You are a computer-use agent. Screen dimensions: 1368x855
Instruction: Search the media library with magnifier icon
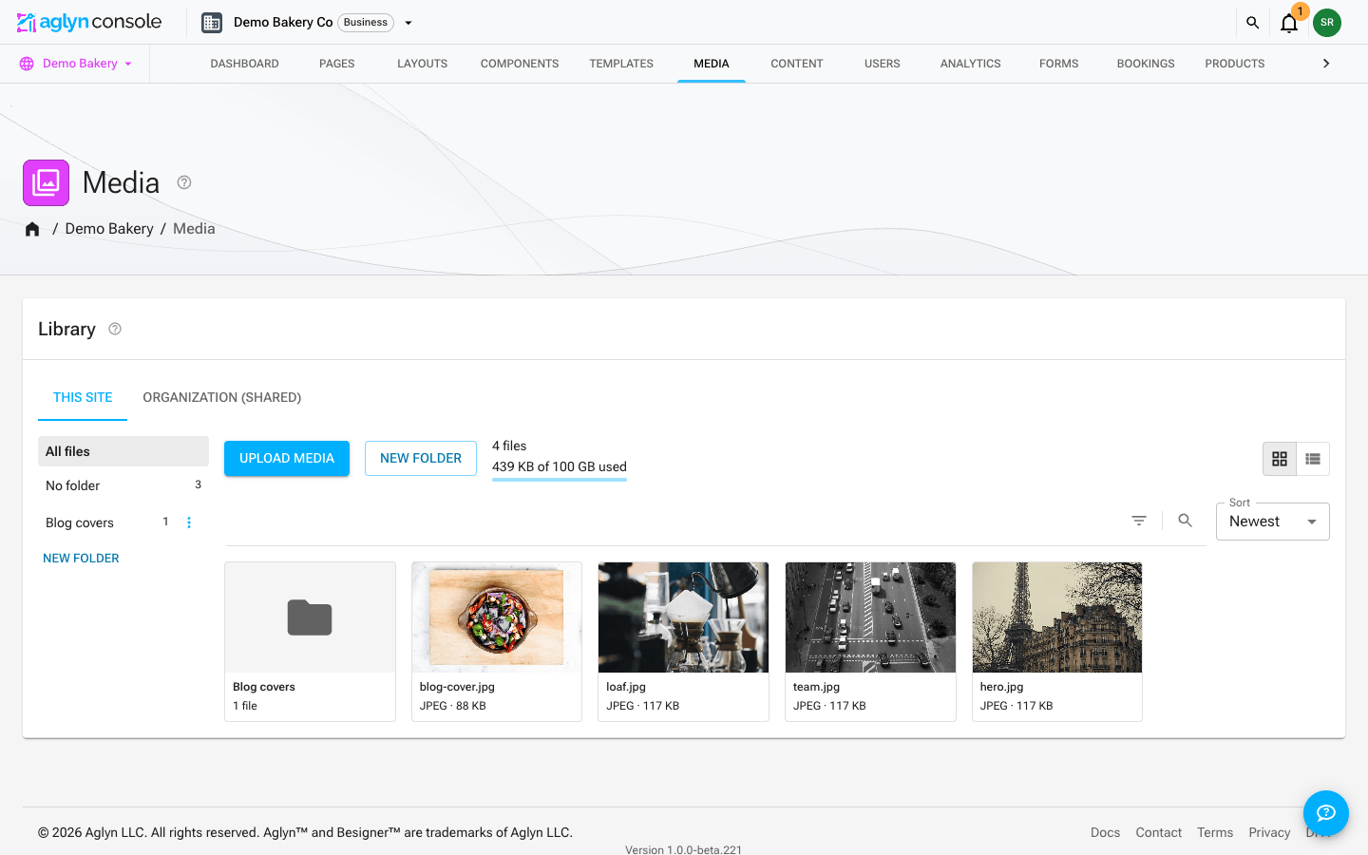point(1185,521)
